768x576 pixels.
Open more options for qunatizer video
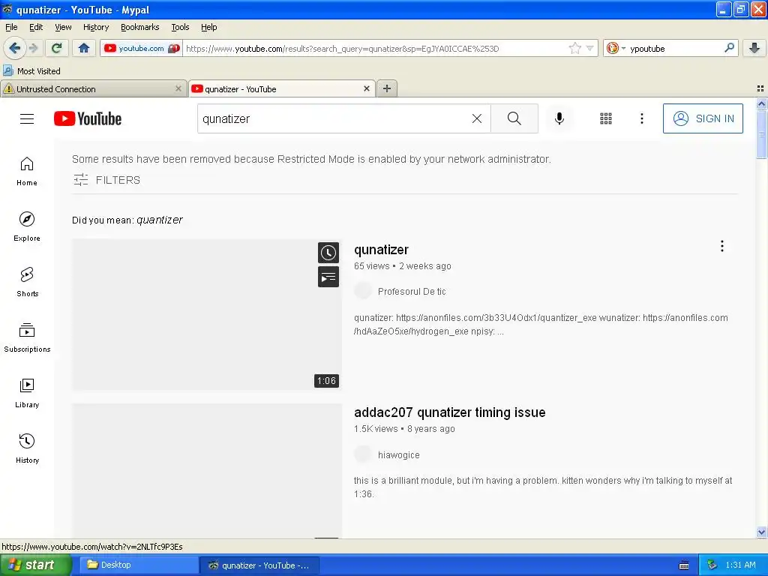[722, 246]
